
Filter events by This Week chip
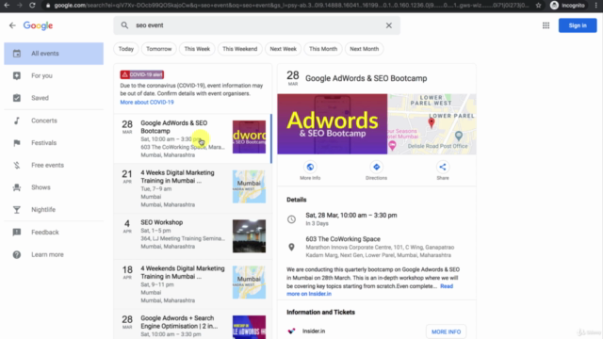click(197, 49)
